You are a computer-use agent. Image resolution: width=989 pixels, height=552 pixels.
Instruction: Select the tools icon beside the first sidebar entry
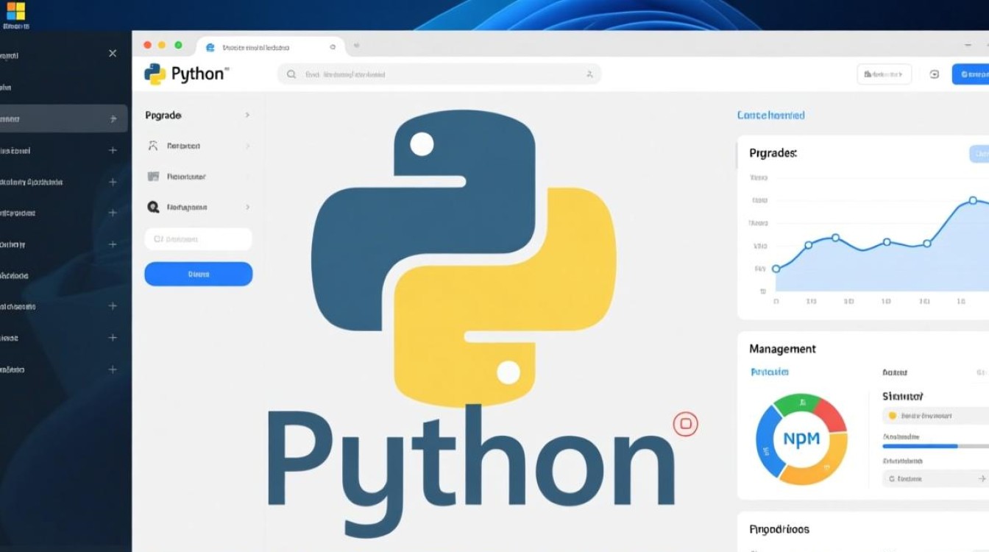[154, 146]
